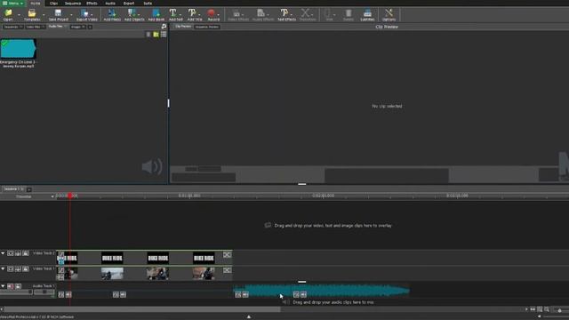The image size is (569, 320).
Task: Switch to the Suite ribbon tab
Action: [x=148, y=4]
